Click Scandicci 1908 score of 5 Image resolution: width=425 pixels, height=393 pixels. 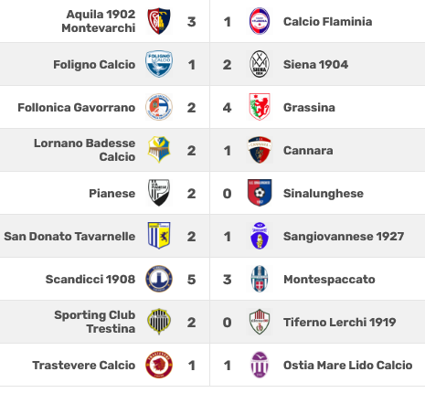[191, 280]
